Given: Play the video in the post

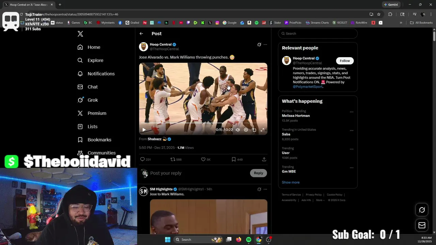Looking at the screenshot, I should pyautogui.click(x=144, y=130).
